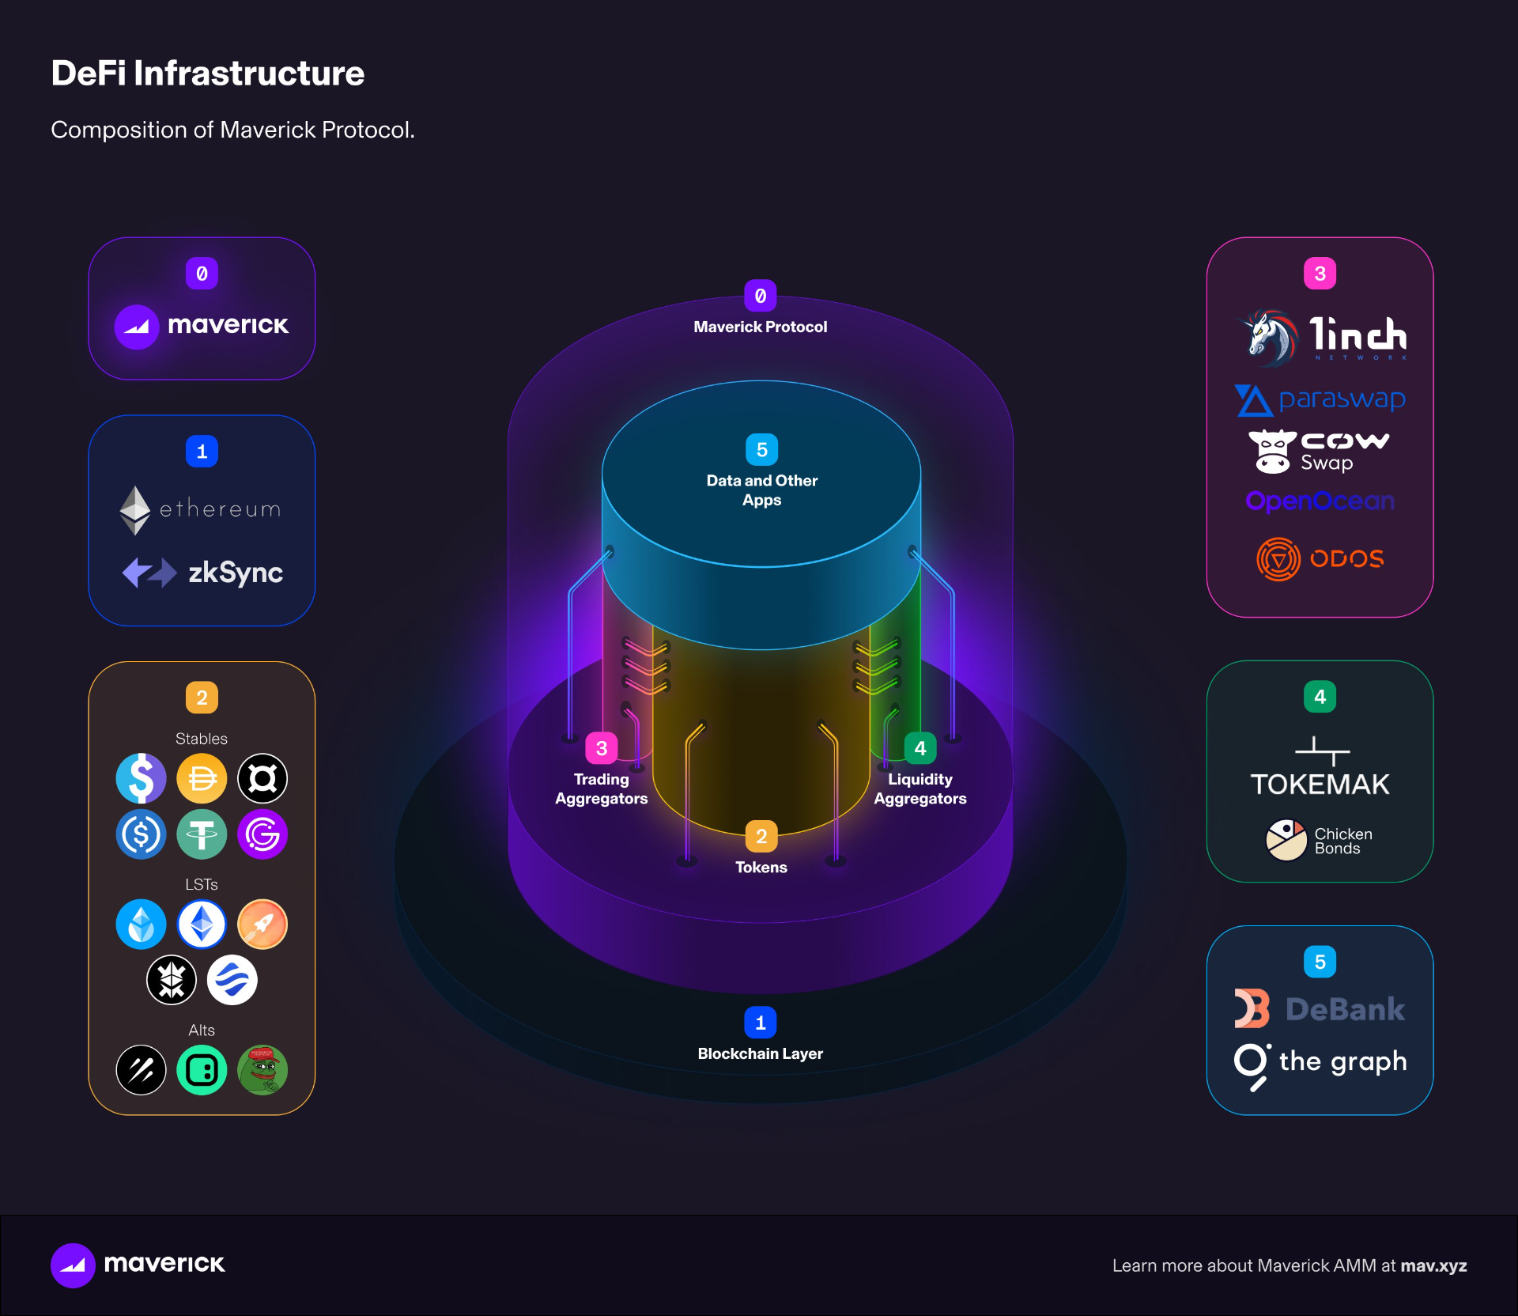Click the CoW Swap logo
Viewport: 1518px width, 1316px height.
coord(1319,452)
